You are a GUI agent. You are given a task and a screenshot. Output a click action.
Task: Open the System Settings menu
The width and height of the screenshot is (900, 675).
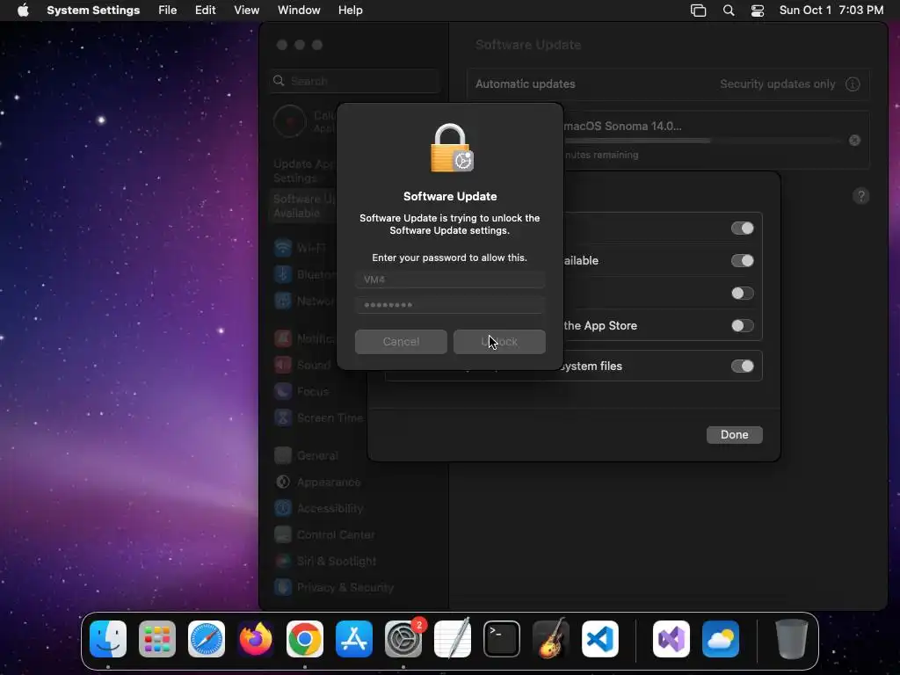pyautogui.click(x=93, y=11)
